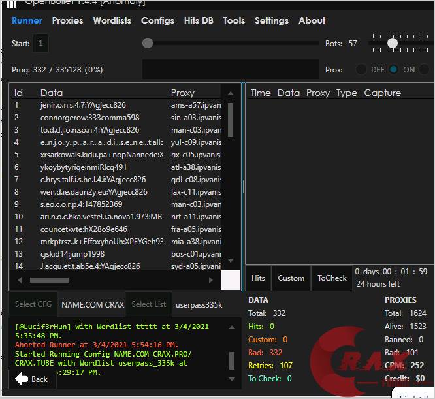Open the Wordlists tab

(x=112, y=20)
